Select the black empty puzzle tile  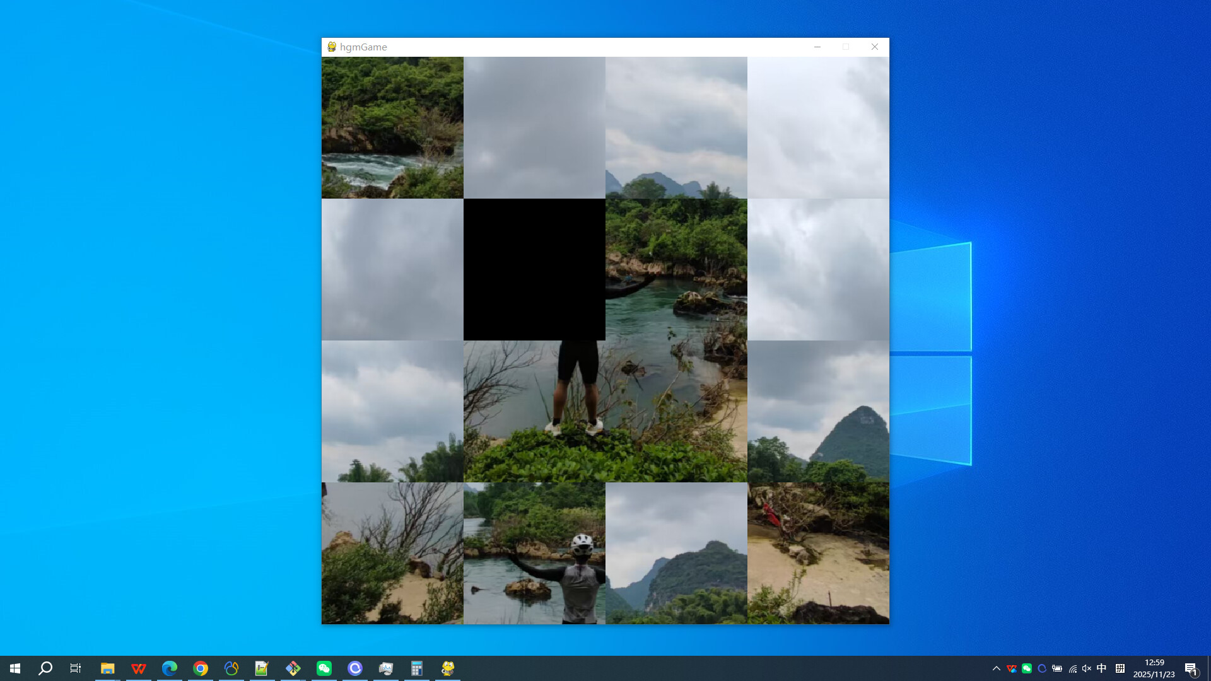pyautogui.click(x=534, y=269)
